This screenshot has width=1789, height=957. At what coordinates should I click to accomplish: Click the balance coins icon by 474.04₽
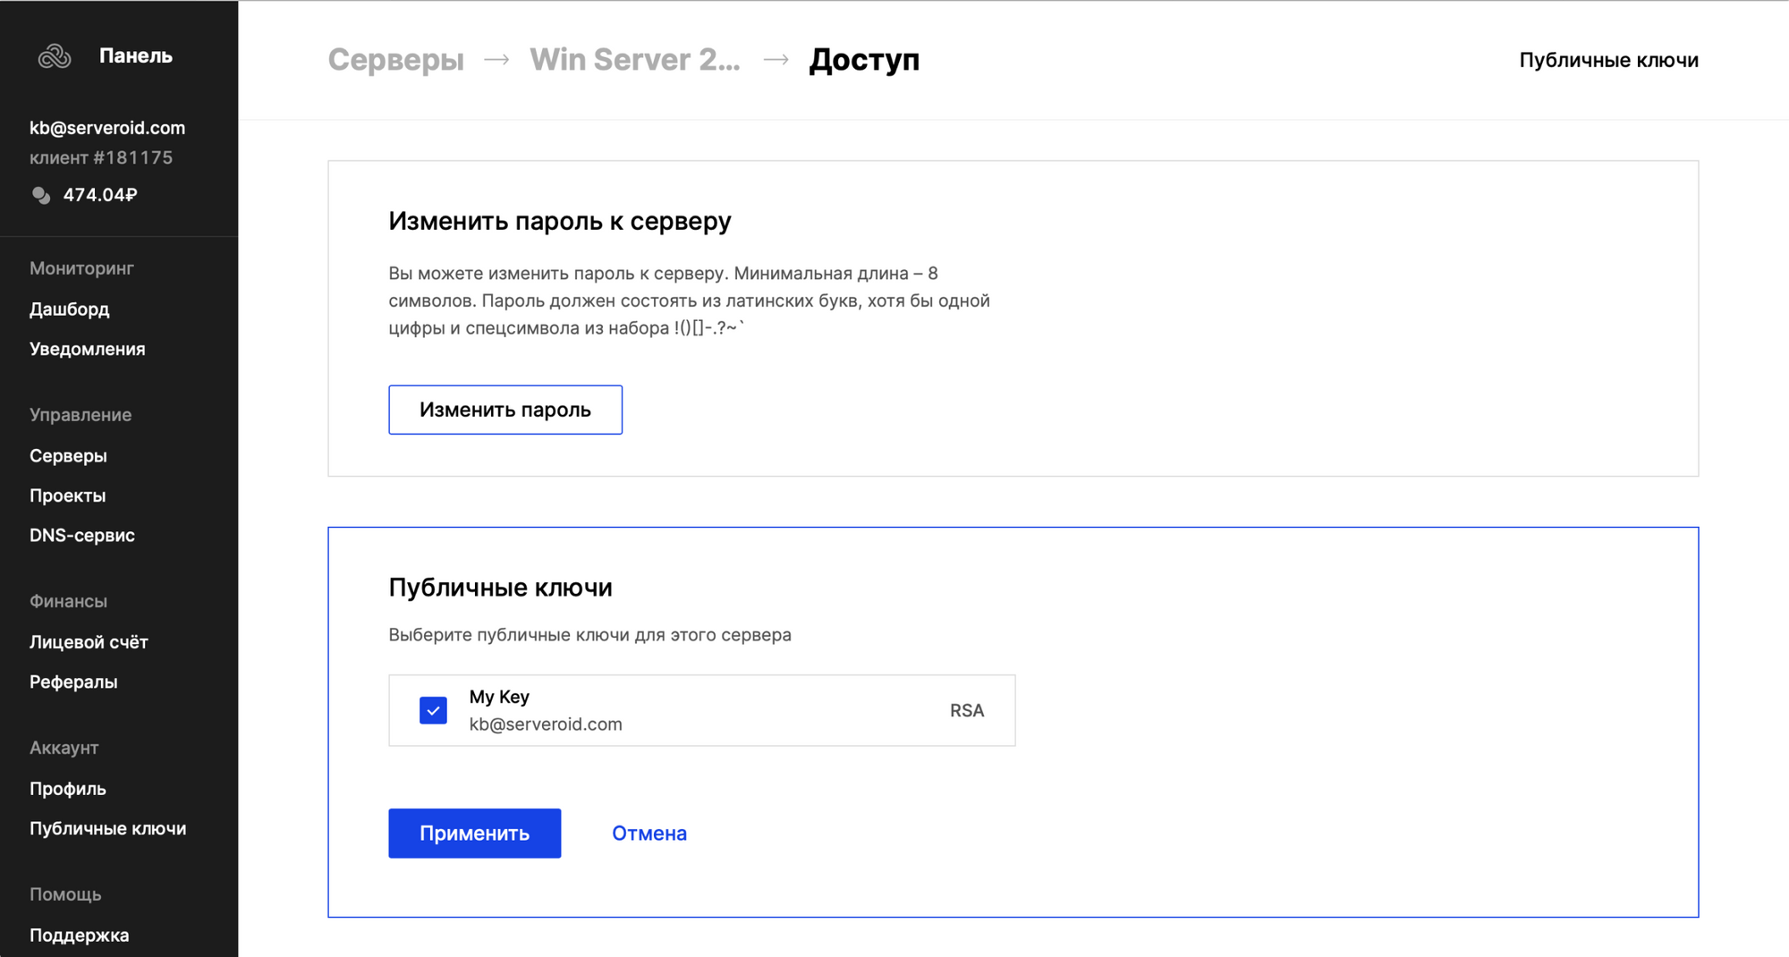(41, 195)
